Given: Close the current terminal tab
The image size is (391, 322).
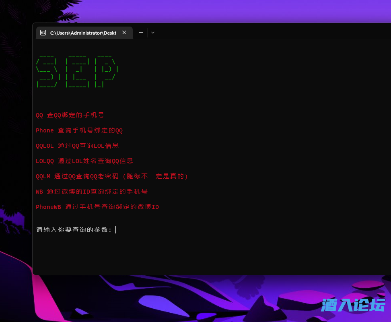Looking at the screenshot, I should [124, 33].
